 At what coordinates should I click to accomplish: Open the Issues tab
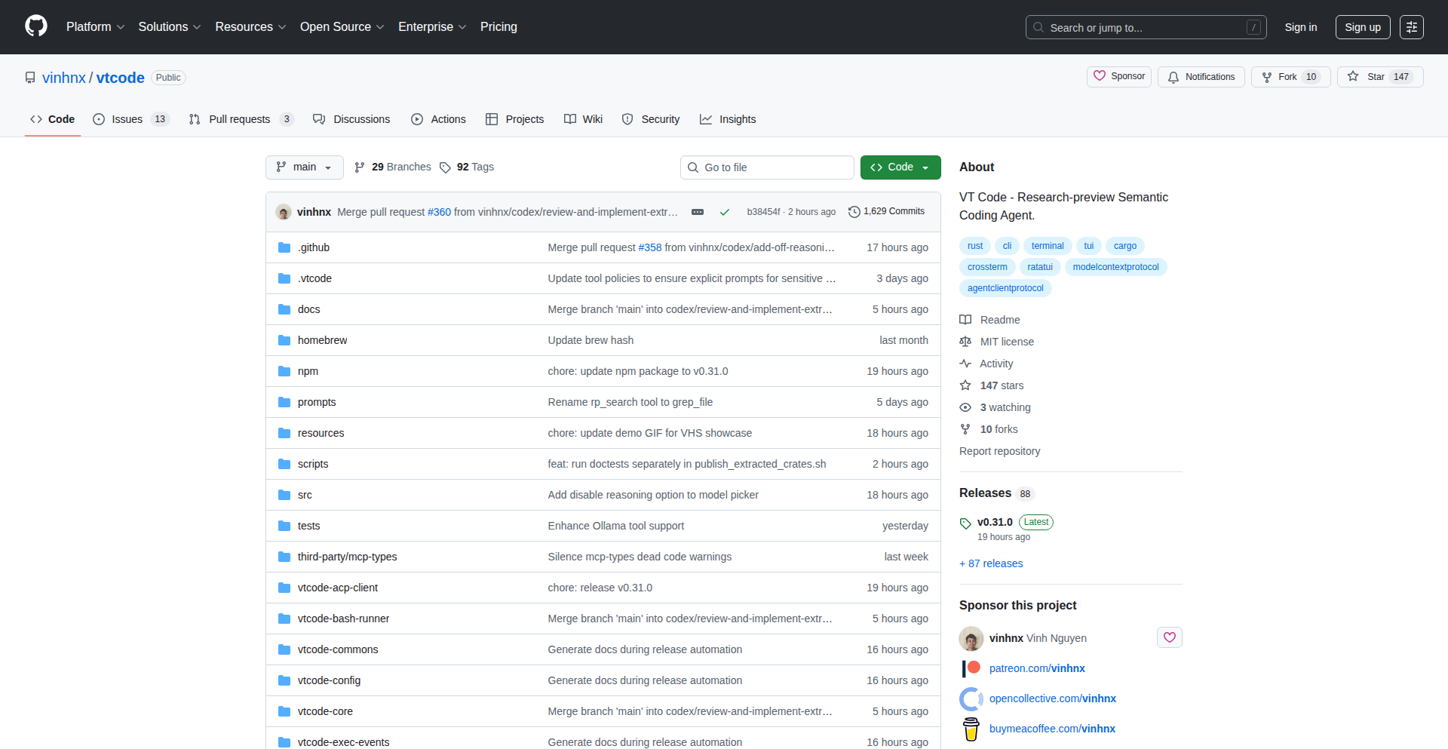(x=131, y=119)
